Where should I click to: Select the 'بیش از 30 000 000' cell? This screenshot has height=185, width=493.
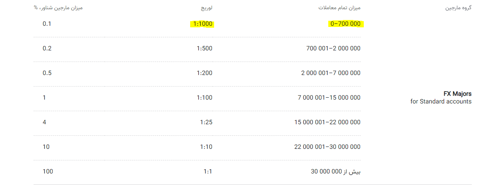click(336, 172)
